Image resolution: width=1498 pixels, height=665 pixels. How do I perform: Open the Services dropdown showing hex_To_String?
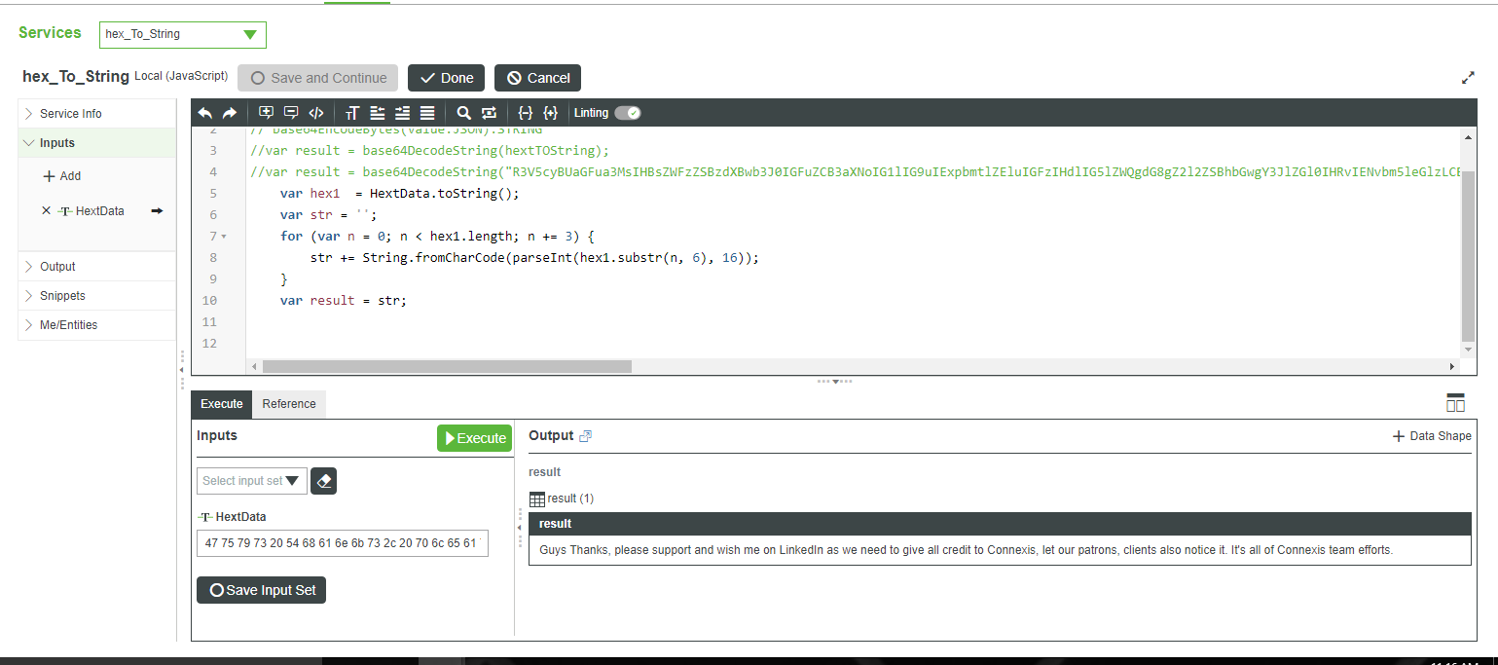click(x=183, y=34)
